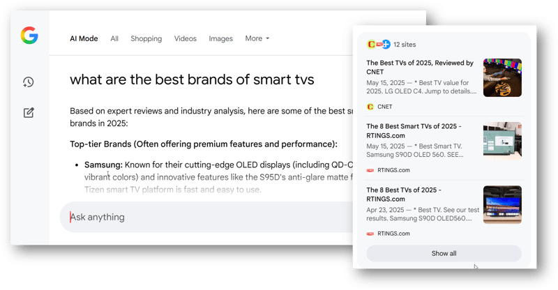Open The 8 Best TVs of 2025 RTINGS link
This screenshot has height=290, width=558.
coord(404,194)
